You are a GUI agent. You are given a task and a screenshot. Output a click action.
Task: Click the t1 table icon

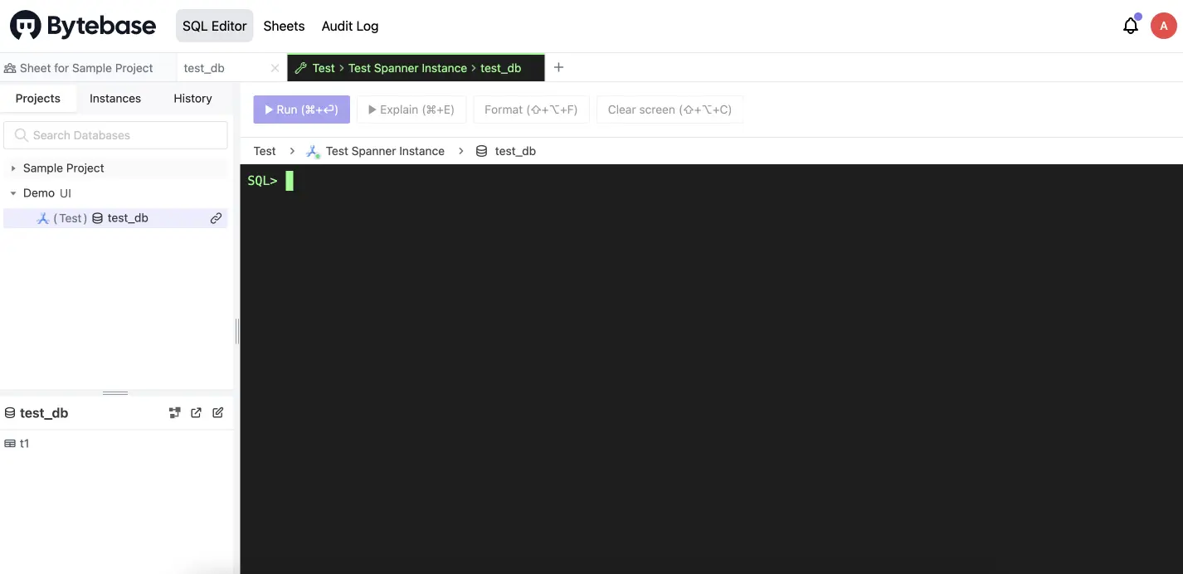click(10, 444)
